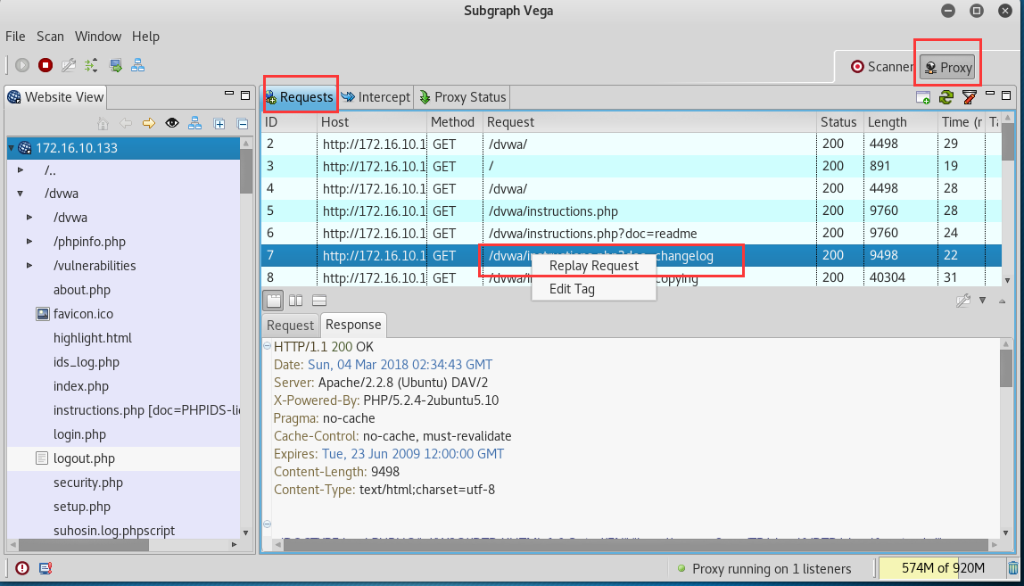This screenshot has width=1024, height=586.
Task: Click the forward navigation arrow in Website View
Action: 148,123
